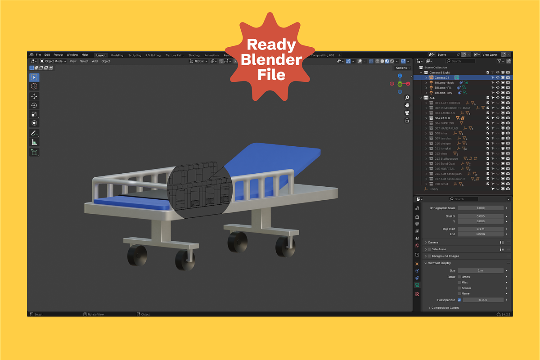Open the viewport Add menu
540x360 pixels.
coord(95,61)
